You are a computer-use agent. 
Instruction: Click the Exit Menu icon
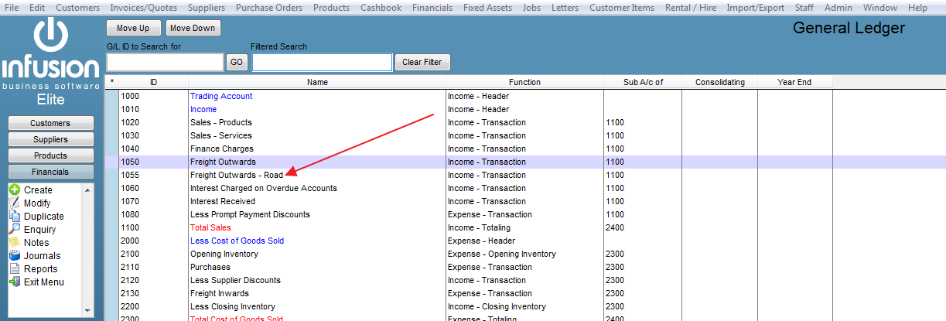click(14, 282)
